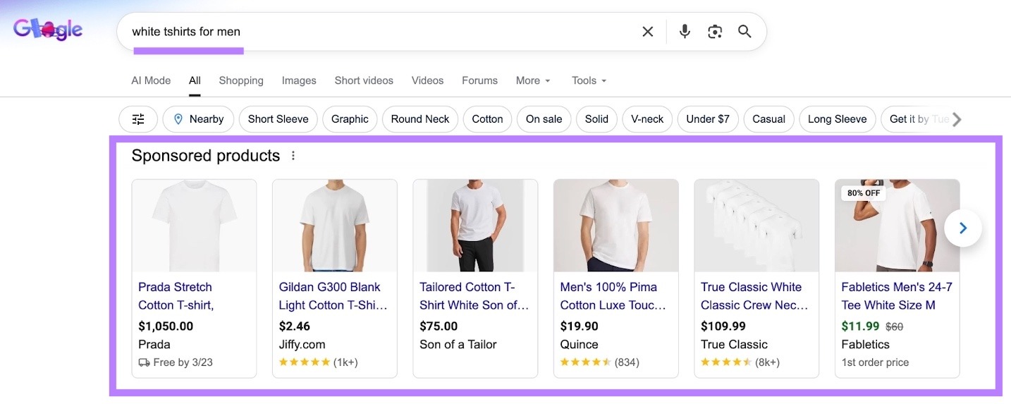Viewport: 1011px width, 404px height.
Task: Apply the Casual filter chip
Action: 768,119
